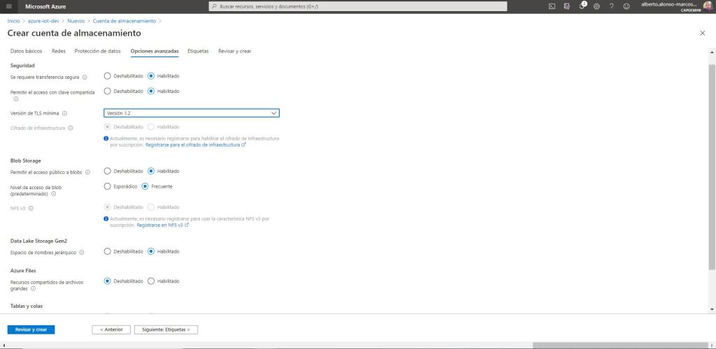
Task: Switch to the Redes tab
Action: [58, 51]
